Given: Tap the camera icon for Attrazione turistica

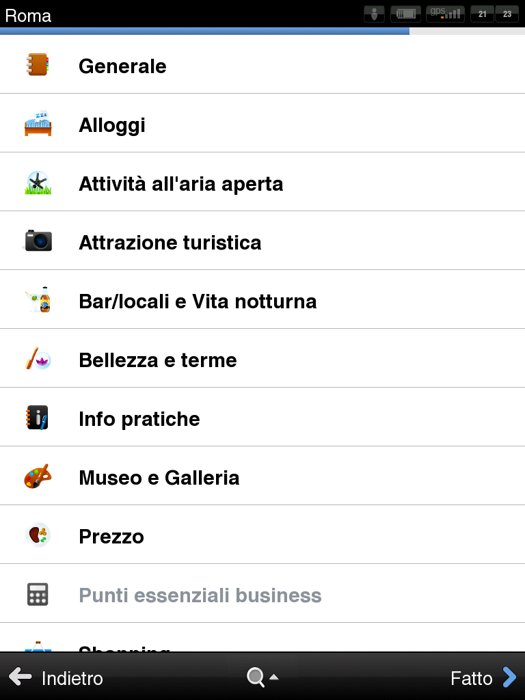Looking at the screenshot, I should point(38,241).
